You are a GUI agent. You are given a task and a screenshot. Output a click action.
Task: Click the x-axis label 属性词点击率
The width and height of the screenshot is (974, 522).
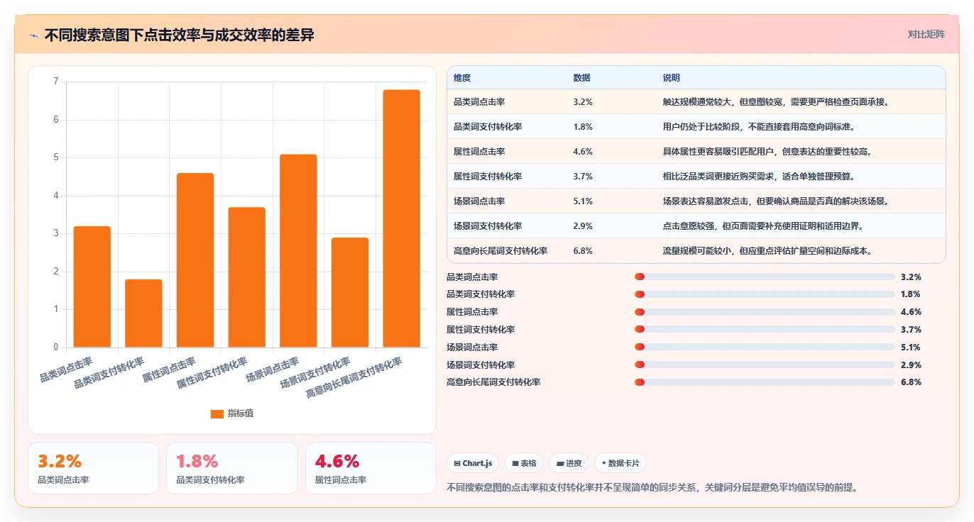coord(169,369)
